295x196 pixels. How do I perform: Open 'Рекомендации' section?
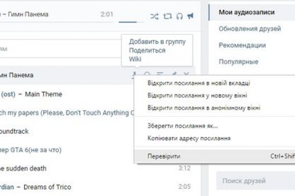pyautogui.click(x=242, y=45)
